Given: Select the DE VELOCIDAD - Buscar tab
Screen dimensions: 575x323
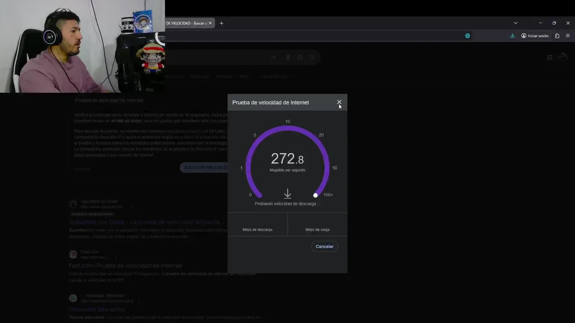Looking at the screenshot, I should pyautogui.click(x=186, y=23).
